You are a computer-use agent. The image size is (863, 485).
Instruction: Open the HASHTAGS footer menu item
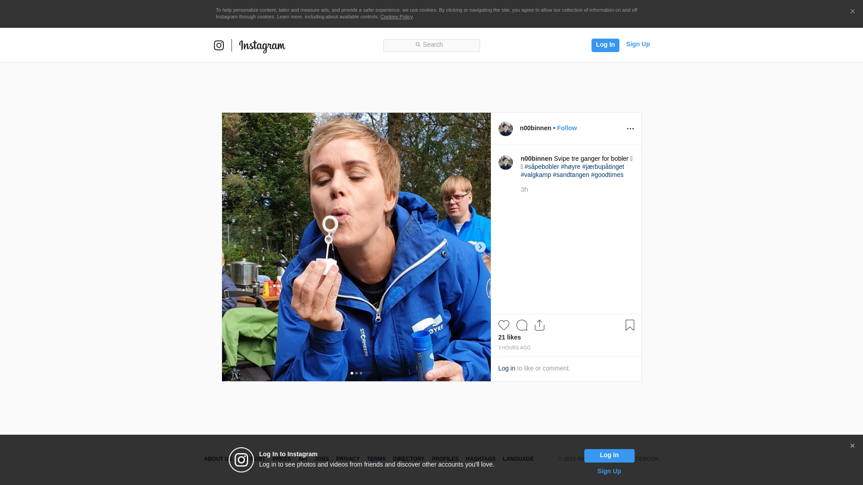coord(480,459)
